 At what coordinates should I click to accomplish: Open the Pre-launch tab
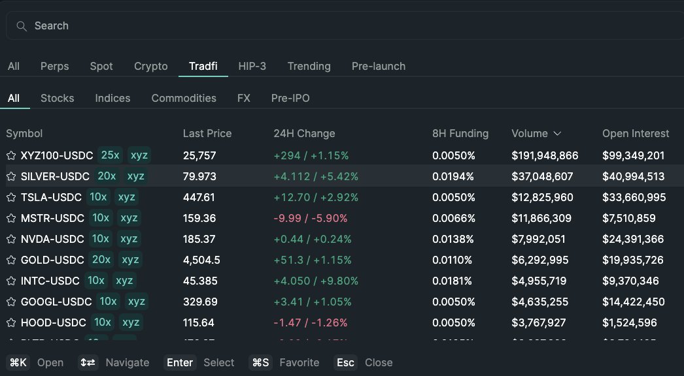click(379, 66)
